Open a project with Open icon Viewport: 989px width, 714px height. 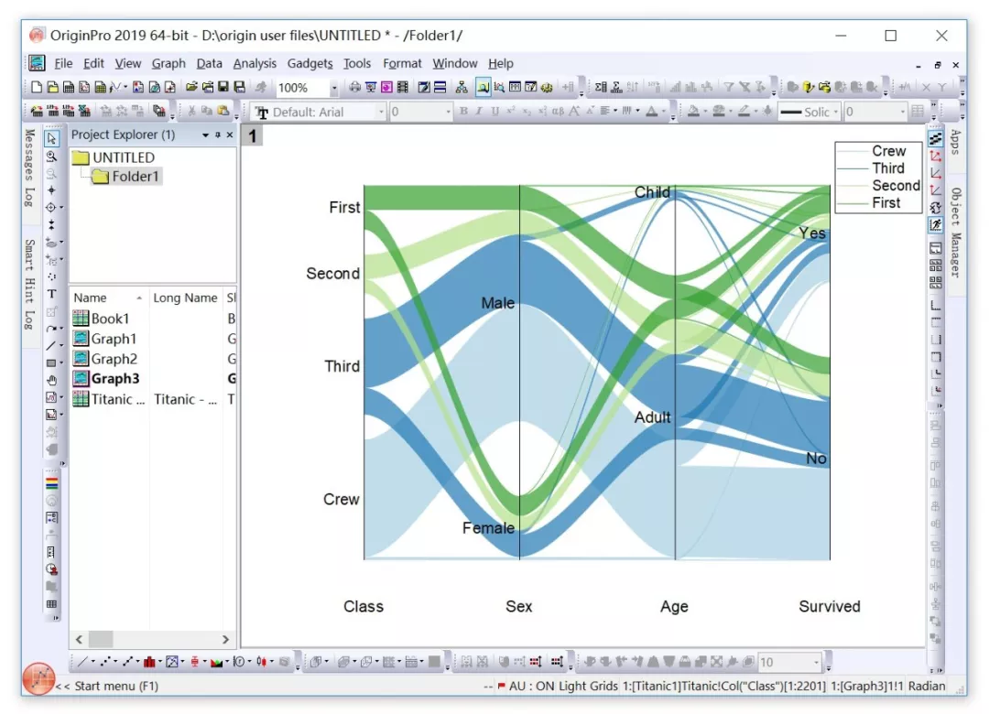[x=191, y=87]
